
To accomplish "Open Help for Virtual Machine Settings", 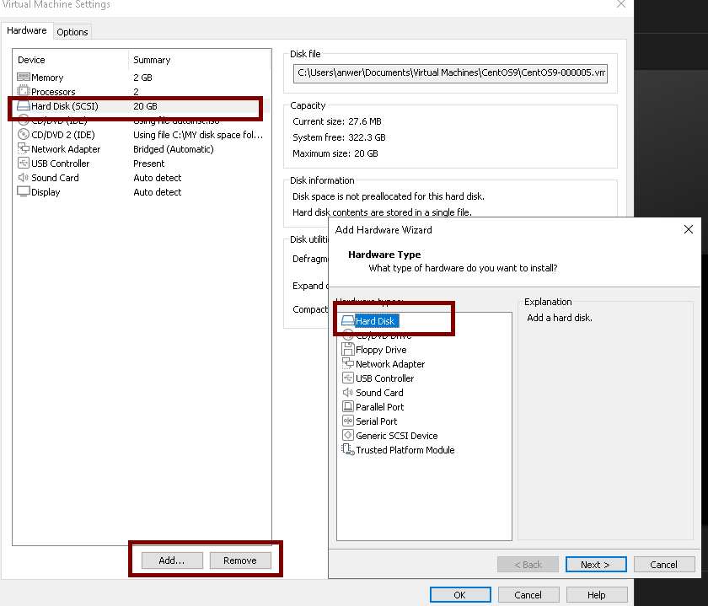I will [597, 595].
